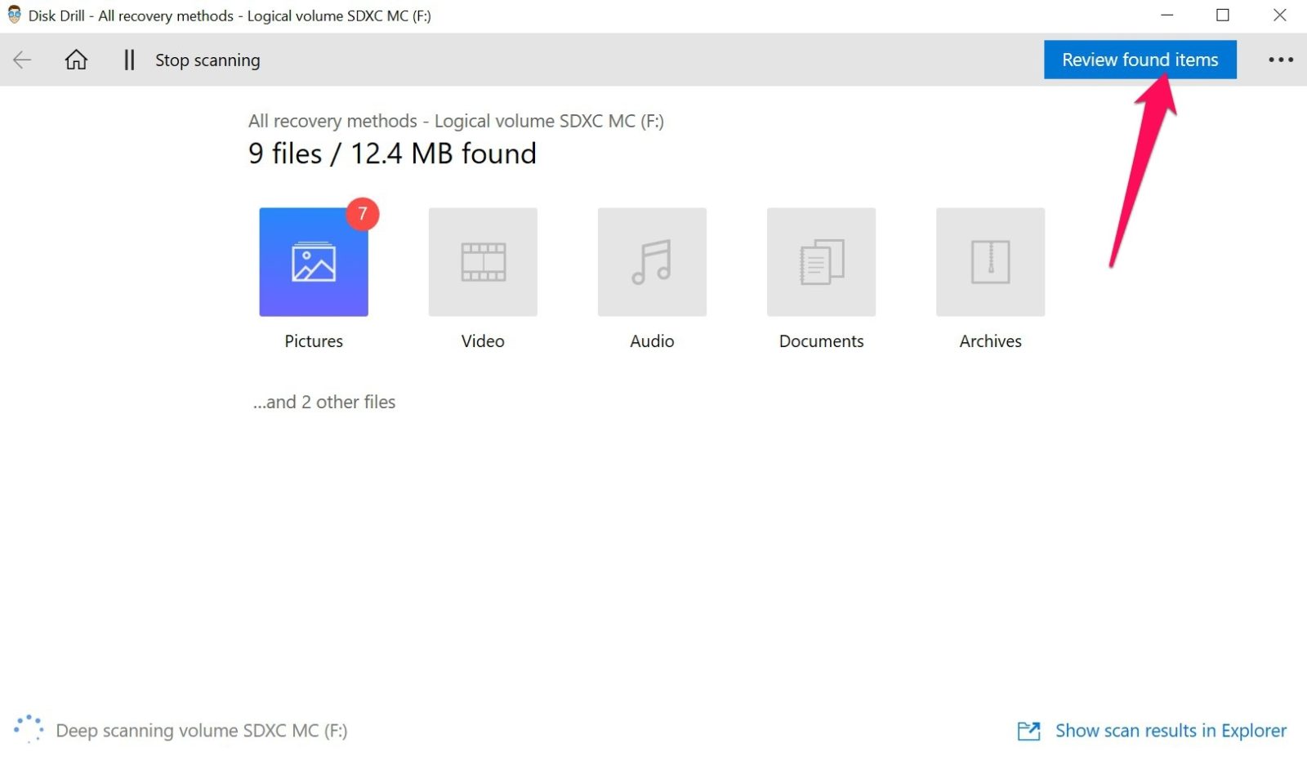The width and height of the screenshot is (1307, 761).
Task: Click the back arrow navigation icon
Action: (x=22, y=59)
